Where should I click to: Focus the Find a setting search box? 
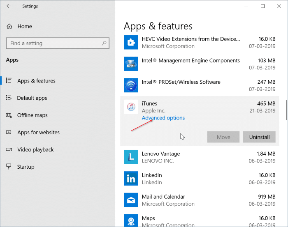pos(58,43)
